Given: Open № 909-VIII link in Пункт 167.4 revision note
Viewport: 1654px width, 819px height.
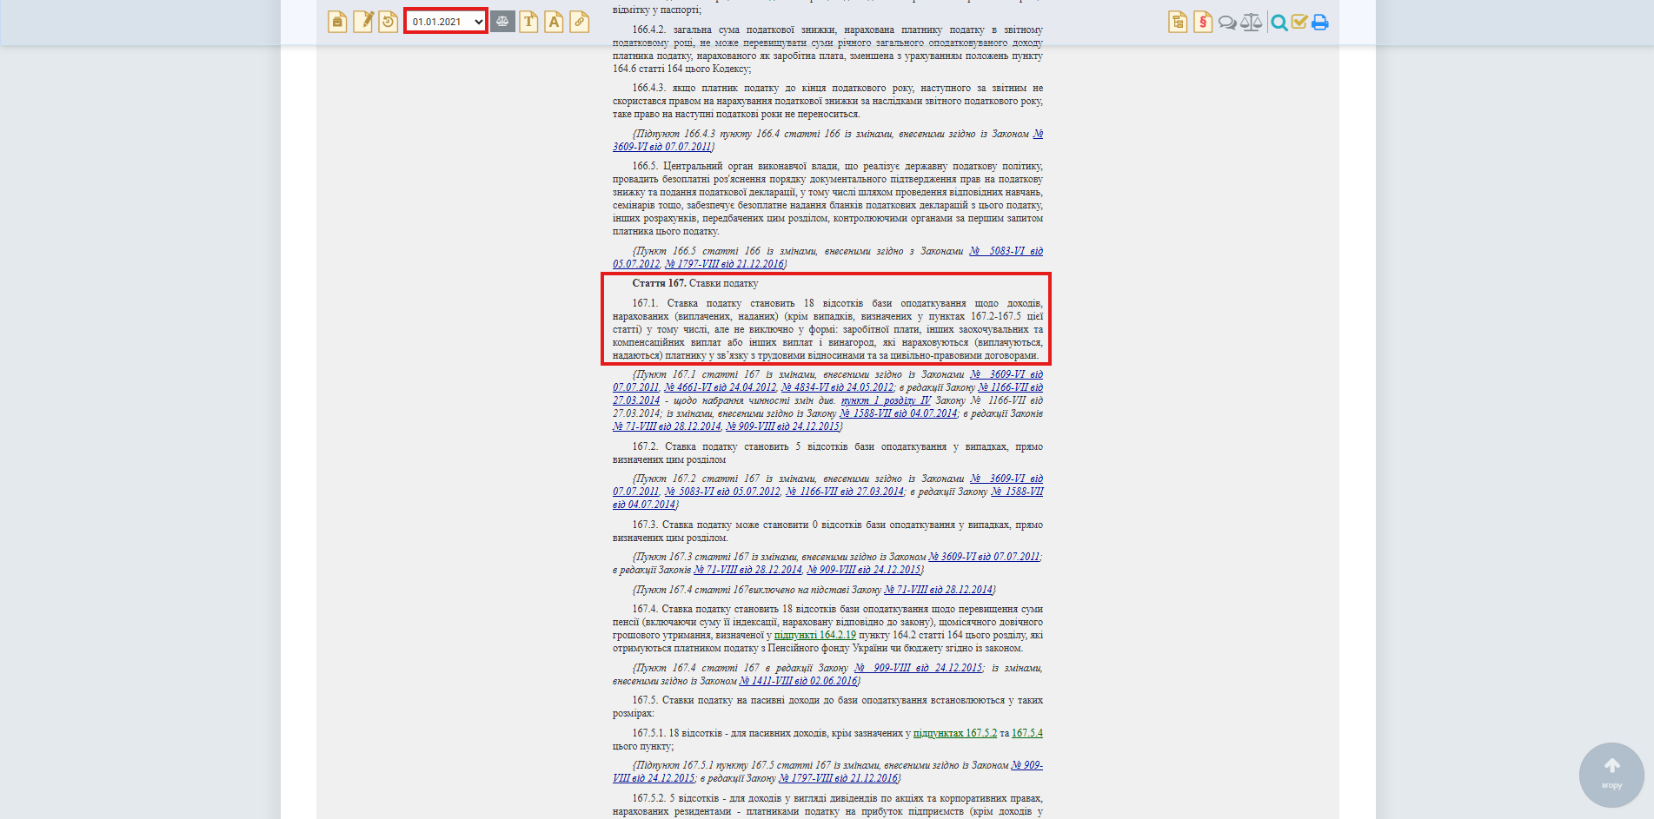Looking at the screenshot, I should (x=918, y=668).
